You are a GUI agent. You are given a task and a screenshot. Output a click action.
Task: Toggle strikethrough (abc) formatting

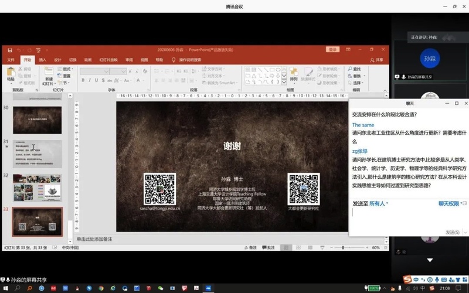point(110,80)
